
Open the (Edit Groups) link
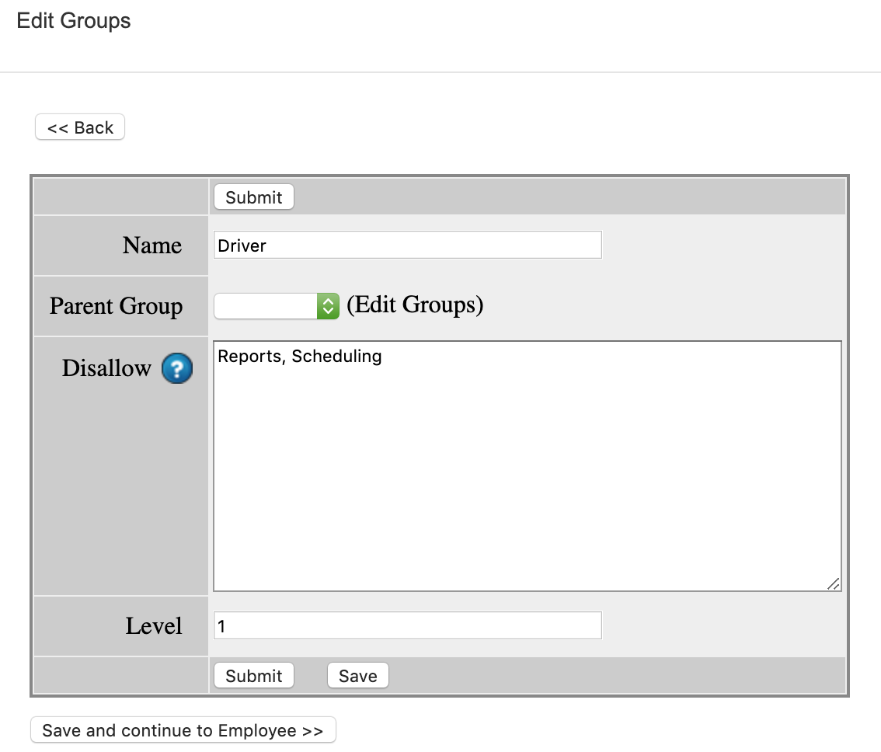point(415,305)
